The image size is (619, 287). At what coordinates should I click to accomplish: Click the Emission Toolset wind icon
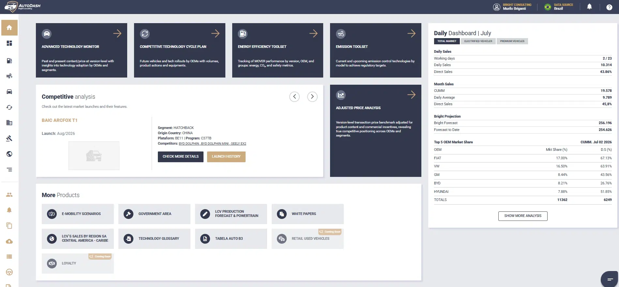[x=341, y=34]
